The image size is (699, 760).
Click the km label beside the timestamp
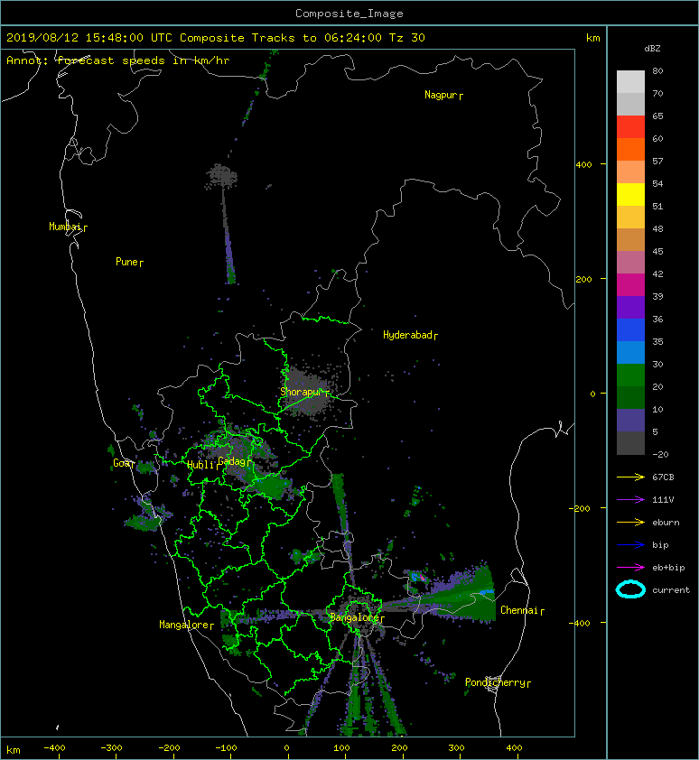click(x=592, y=38)
